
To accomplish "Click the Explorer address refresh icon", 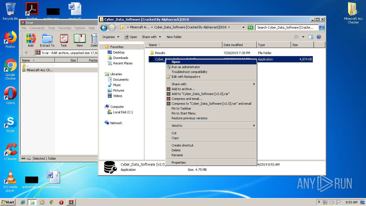I will click(x=250, y=27).
